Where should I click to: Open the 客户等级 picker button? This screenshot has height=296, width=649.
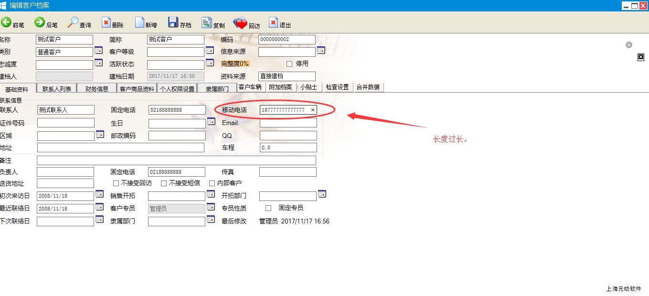(x=210, y=50)
